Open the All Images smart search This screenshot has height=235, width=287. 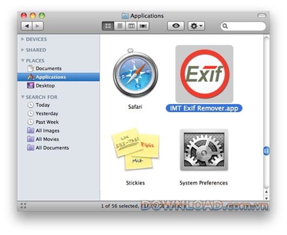click(x=58, y=130)
